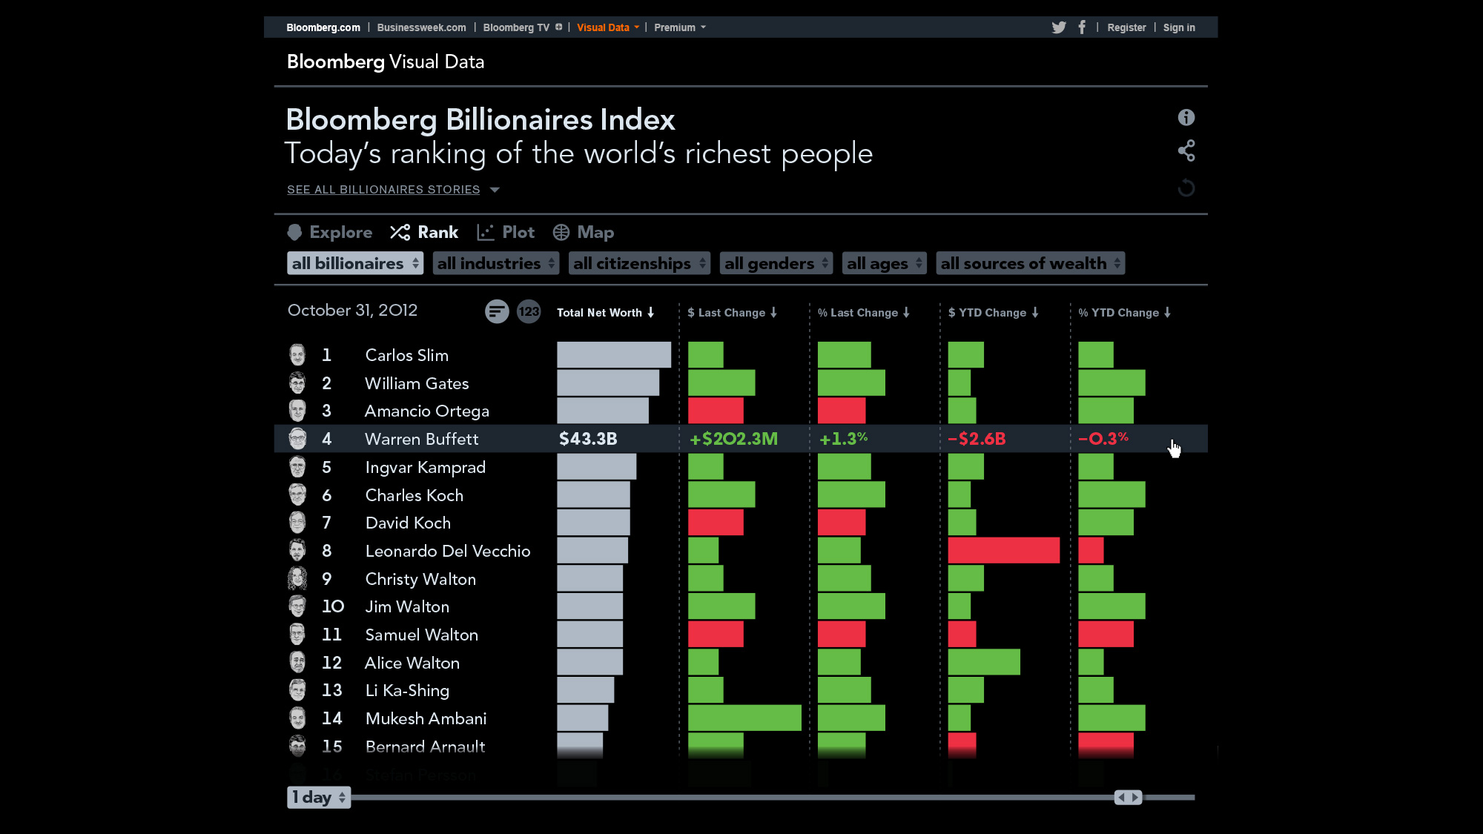The height and width of the screenshot is (834, 1483).
Task: Click Carlos Slim's net worth bar
Action: click(614, 355)
